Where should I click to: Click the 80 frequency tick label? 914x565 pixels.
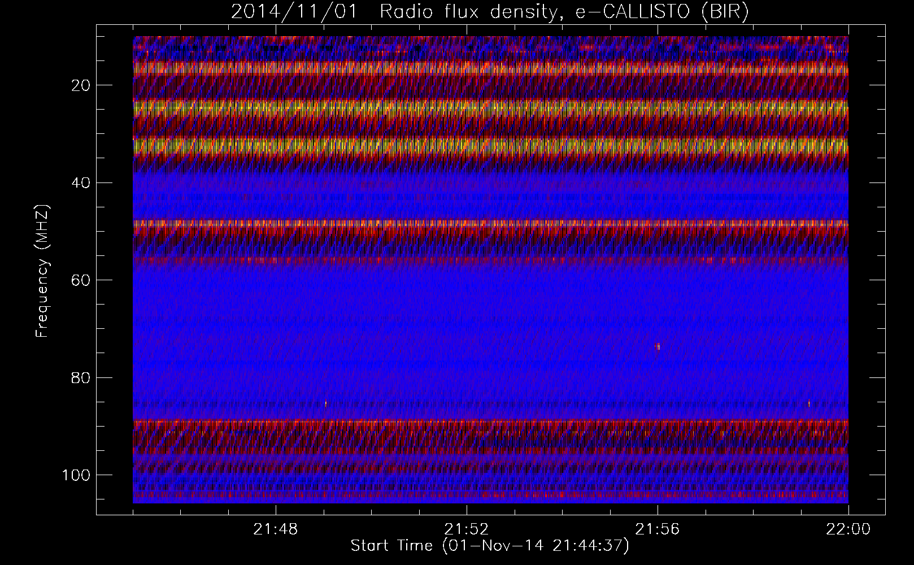click(81, 377)
